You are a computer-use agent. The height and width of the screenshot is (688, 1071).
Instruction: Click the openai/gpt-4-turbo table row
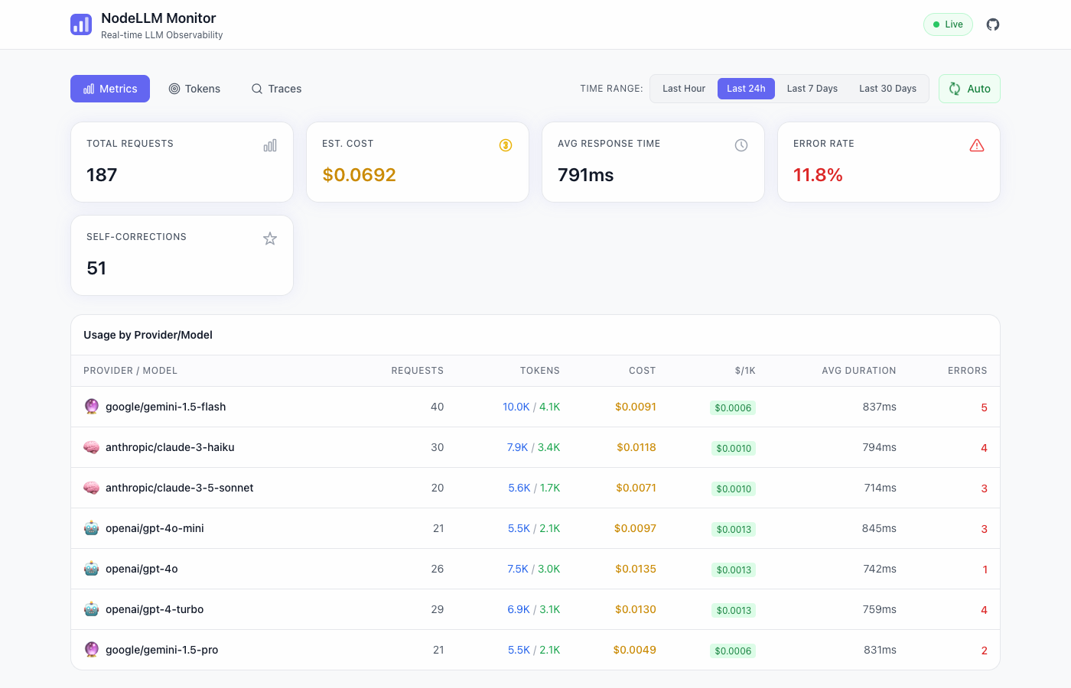pyautogui.click(x=535, y=609)
